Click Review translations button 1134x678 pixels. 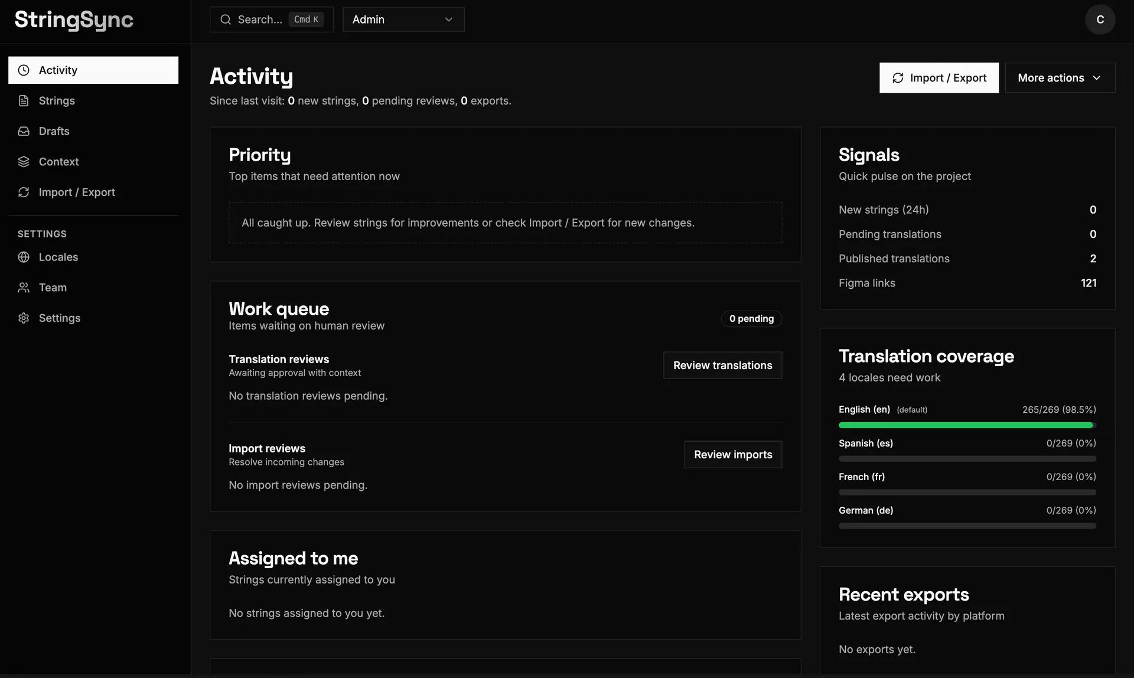point(722,366)
